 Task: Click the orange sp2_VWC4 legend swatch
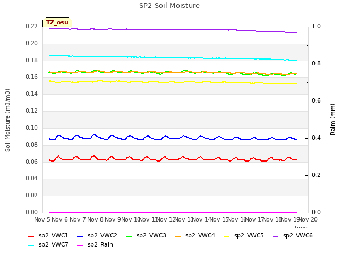click(x=178, y=236)
